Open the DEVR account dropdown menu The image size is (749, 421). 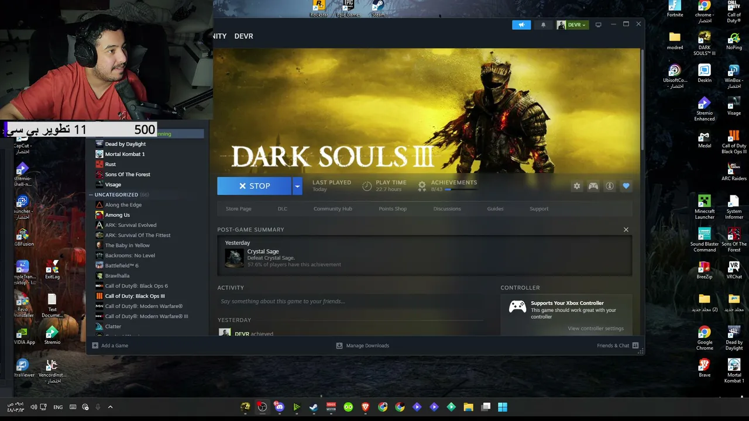pos(572,25)
